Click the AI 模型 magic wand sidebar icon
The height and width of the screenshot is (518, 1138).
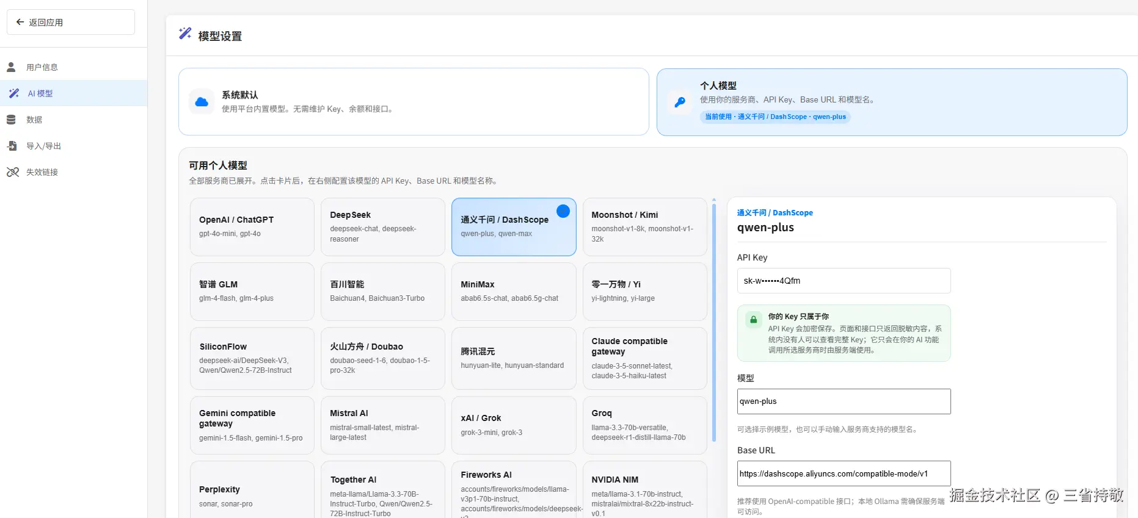[x=13, y=93]
